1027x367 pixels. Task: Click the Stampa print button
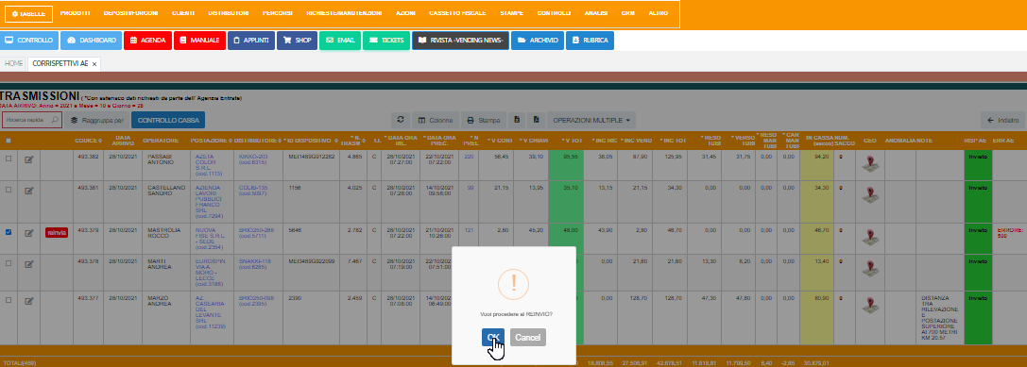coord(484,121)
